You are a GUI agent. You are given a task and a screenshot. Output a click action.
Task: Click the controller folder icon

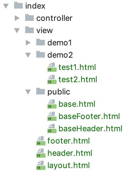[x=30, y=18]
